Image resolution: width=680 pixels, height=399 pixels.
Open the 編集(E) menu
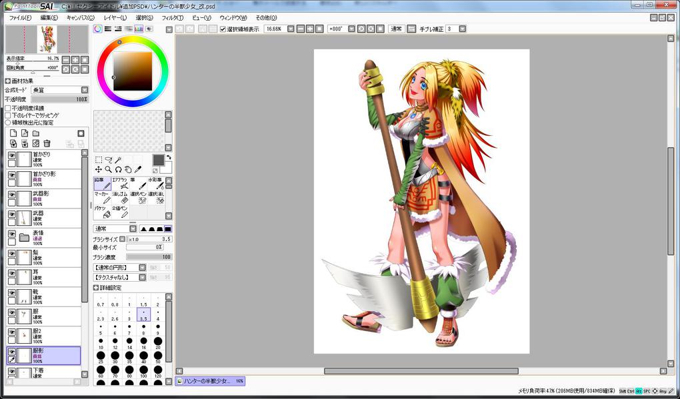49,18
